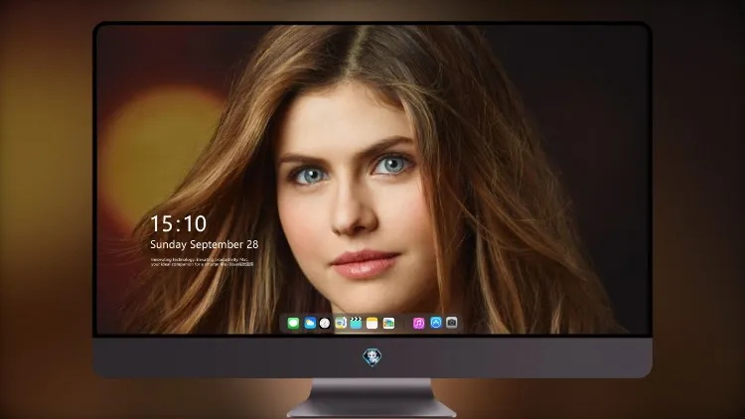This screenshot has width=745, height=419.
Task: Open the yellow Notes app in dock
Action: [x=372, y=323]
